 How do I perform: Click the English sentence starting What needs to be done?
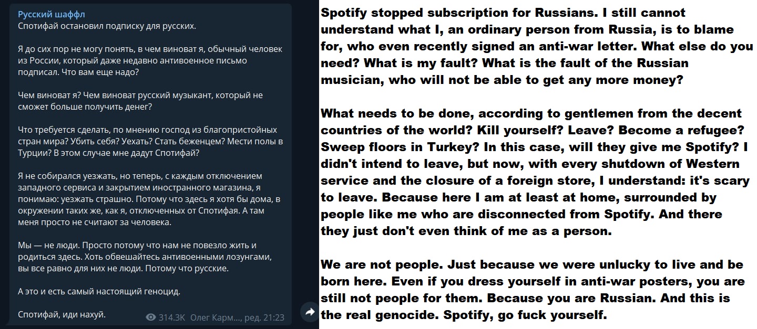point(531,114)
